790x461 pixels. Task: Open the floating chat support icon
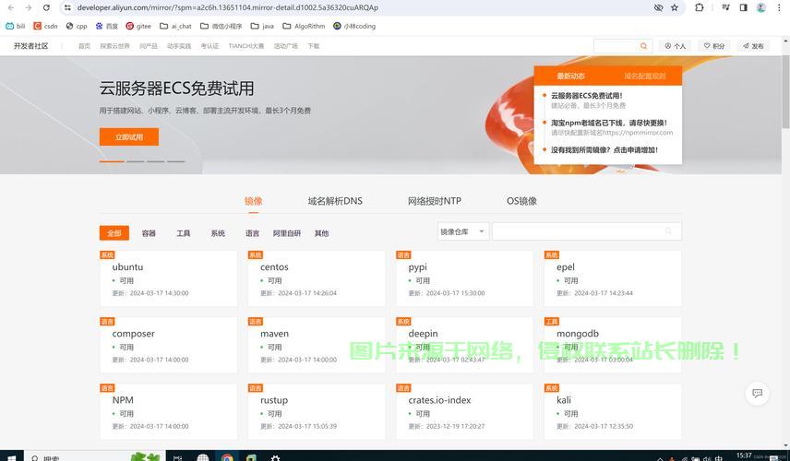(757, 394)
